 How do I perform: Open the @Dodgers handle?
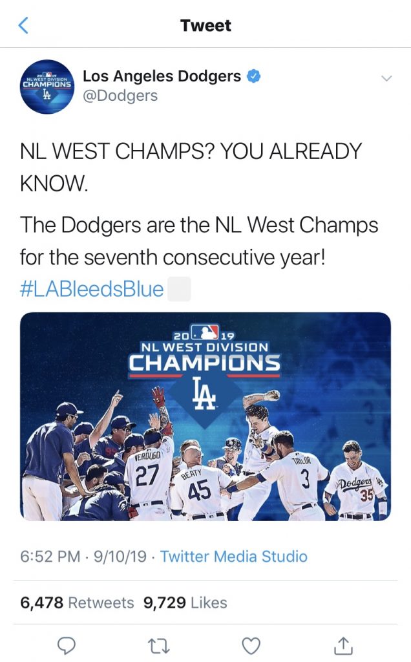tap(121, 96)
